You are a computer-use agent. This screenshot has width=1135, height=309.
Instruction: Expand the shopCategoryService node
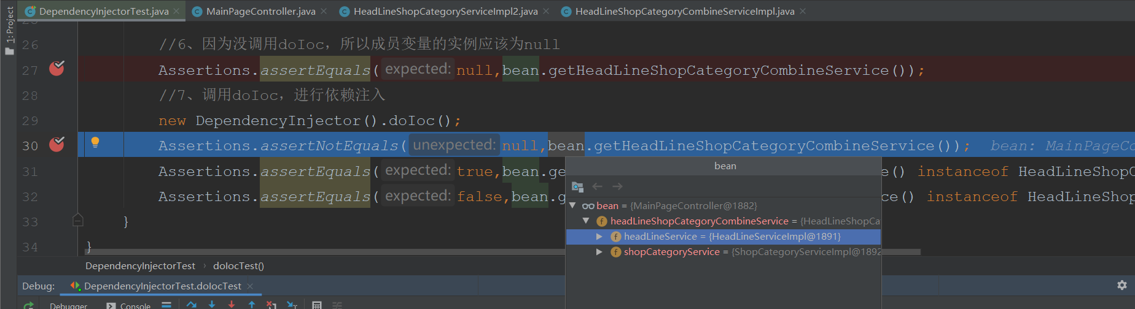pos(599,251)
